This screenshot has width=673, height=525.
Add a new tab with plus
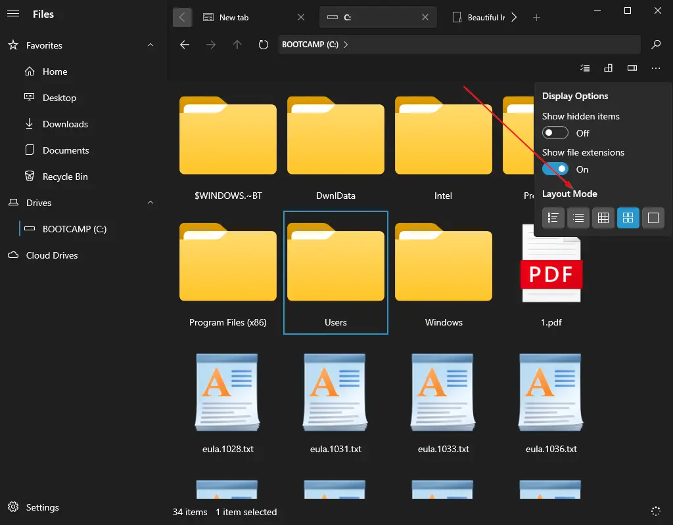pyautogui.click(x=536, y=18)
